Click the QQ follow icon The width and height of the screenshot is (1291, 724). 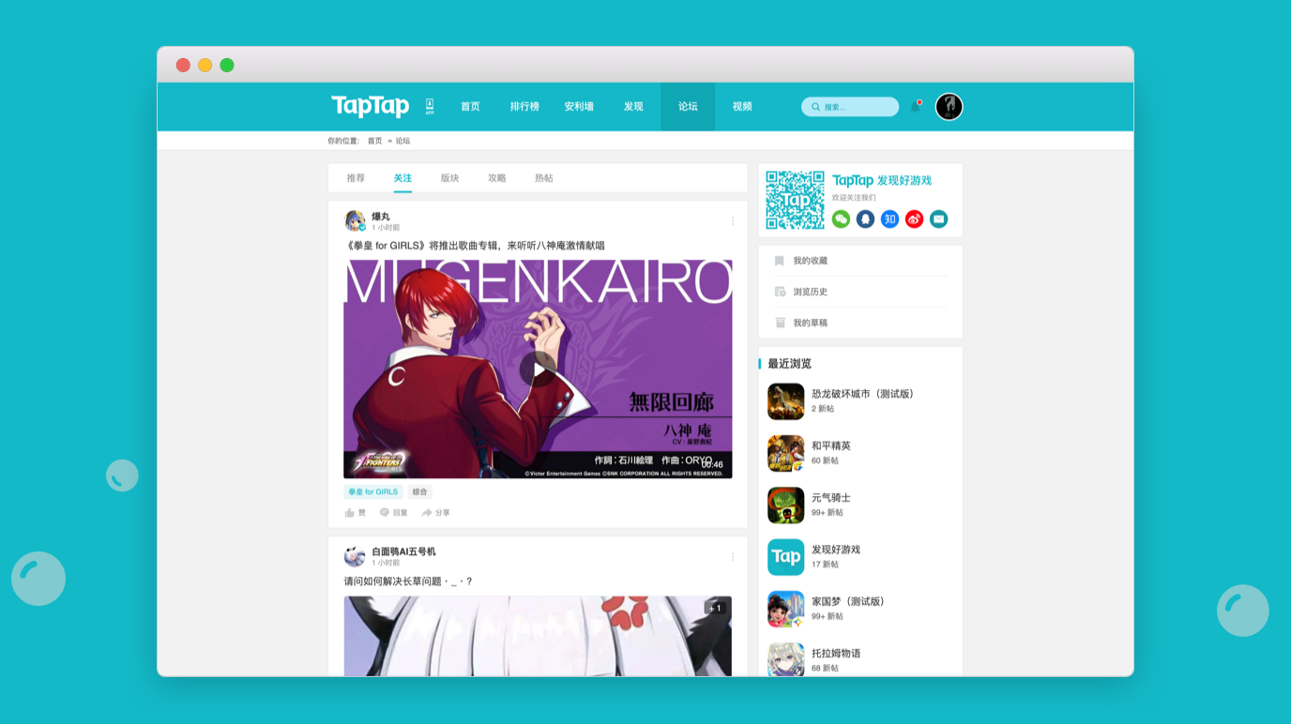point(865,219)
